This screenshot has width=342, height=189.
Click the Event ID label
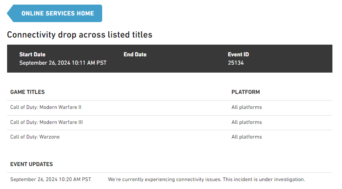click(239, 55)
